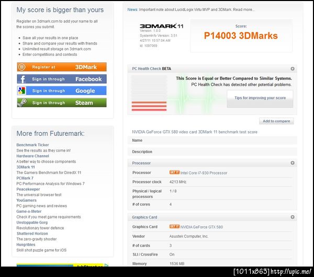
Task: Click 'My score is bigger than yours' heading
Action: coord(60,10)
